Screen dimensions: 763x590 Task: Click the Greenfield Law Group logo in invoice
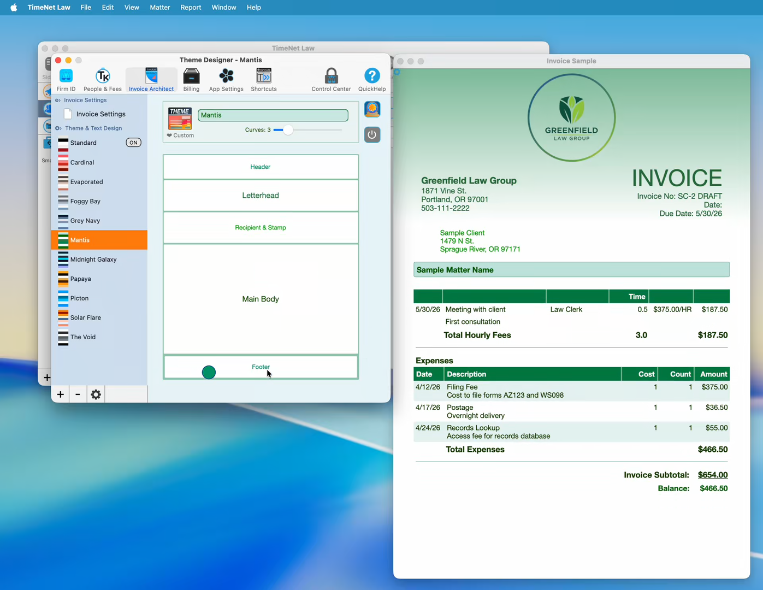click(571, 117)
